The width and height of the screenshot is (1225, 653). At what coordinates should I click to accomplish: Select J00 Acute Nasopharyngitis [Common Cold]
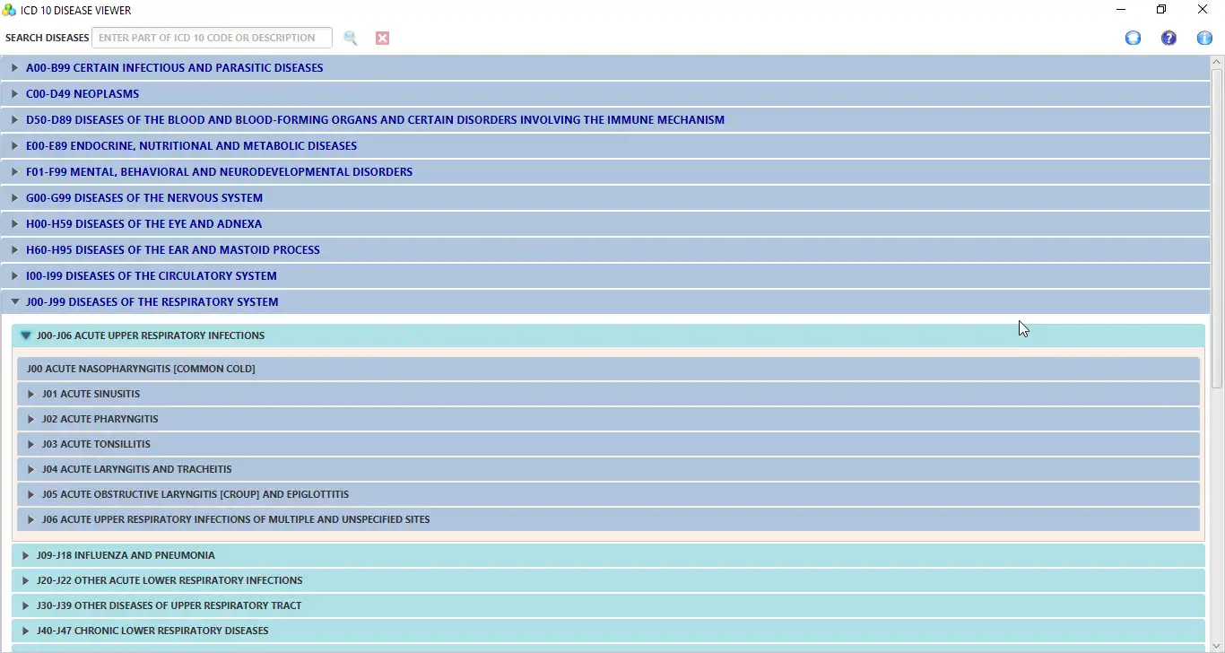(608, 369)
